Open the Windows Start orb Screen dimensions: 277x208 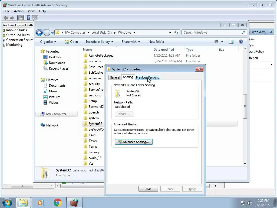click(7, 203)
